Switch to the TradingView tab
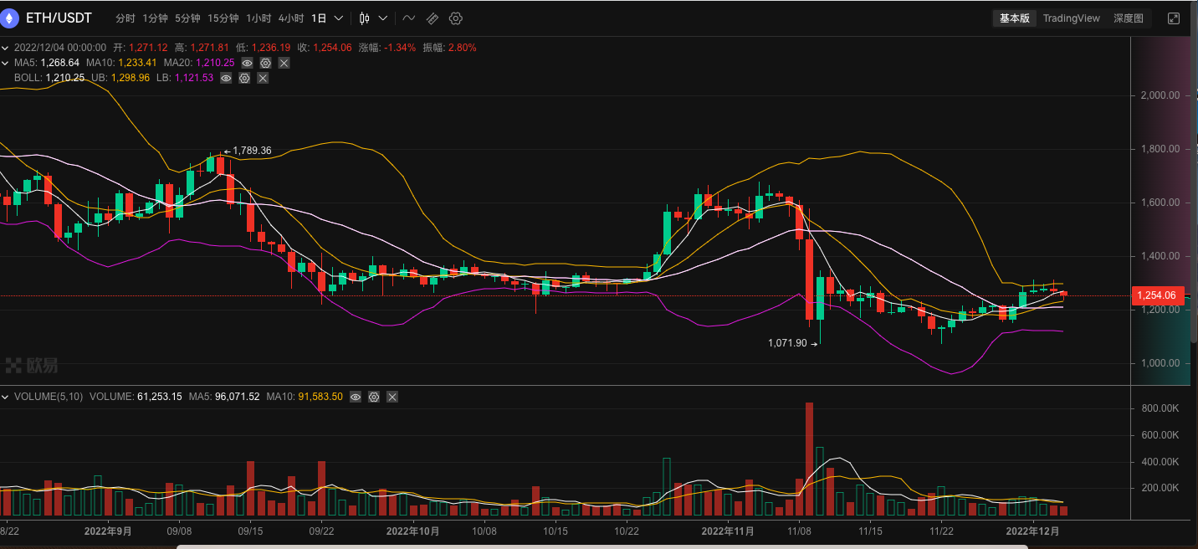The image size is (1198, 549). coord(1071,18)
